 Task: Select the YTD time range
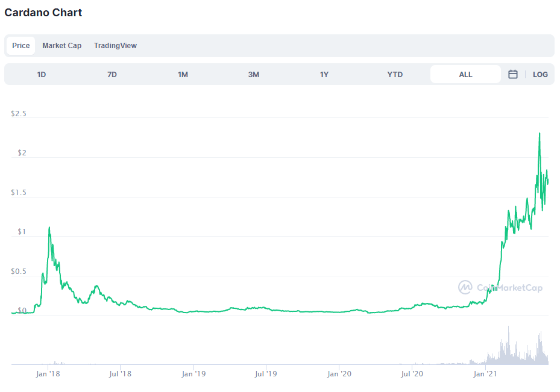(395, 75)
